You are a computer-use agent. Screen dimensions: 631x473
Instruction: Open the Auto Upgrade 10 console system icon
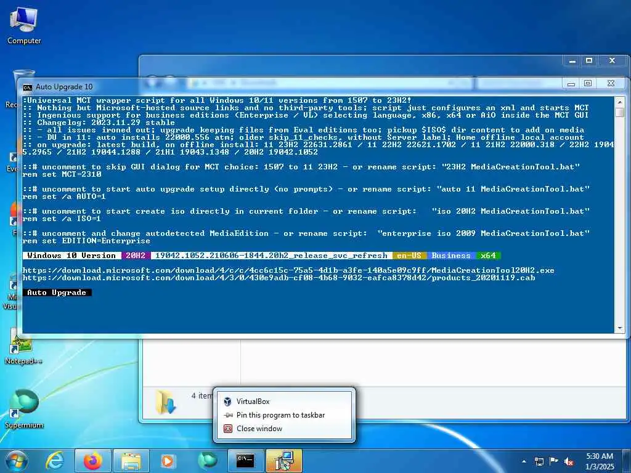[27, 87]
